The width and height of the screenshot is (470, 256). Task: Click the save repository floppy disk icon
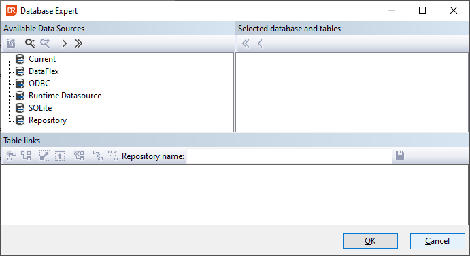[400, 156]
